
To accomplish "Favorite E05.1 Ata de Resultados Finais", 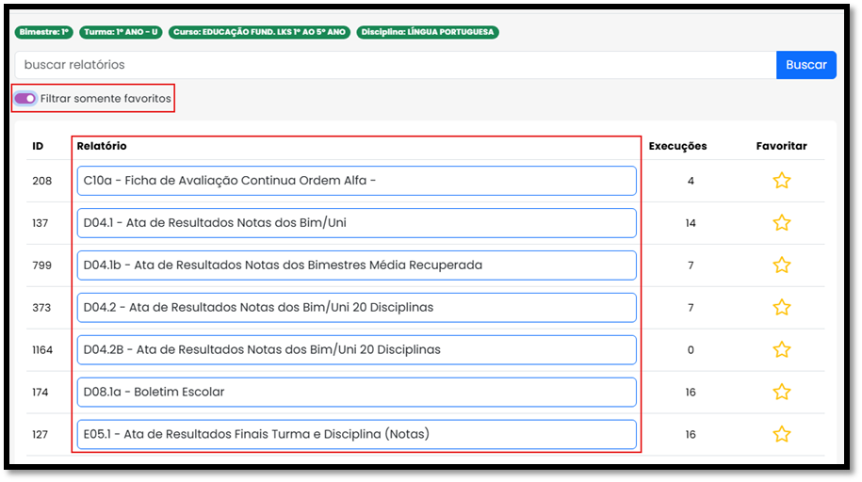I will pyautogui.click(x=781, y=434).
